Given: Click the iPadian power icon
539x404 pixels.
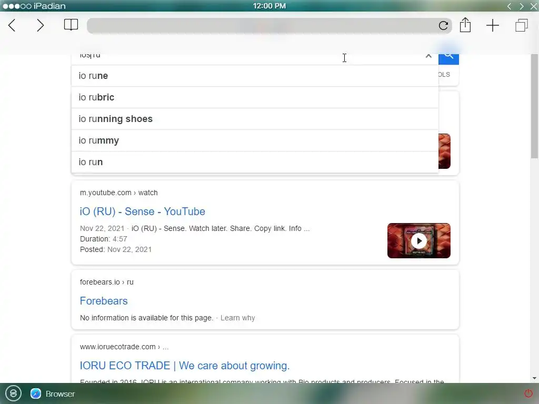Looking at the screenshot, I should pyautogui.click(x=528, y=393).
